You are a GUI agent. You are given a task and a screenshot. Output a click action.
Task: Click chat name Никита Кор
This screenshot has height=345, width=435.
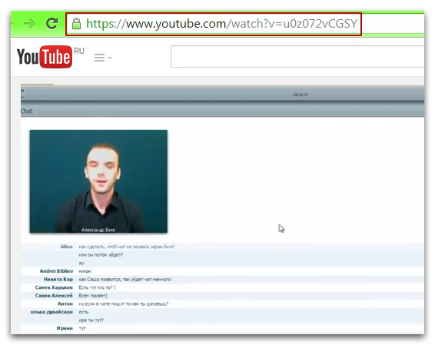coord(58,279)
